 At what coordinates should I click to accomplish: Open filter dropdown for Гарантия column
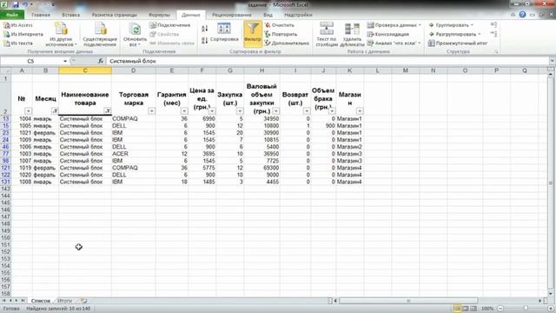coord(184,111)
